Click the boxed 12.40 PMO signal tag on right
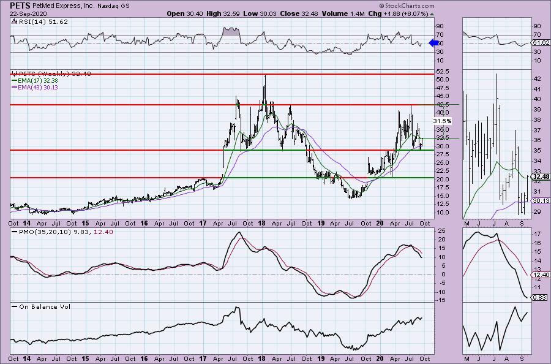This screenshot has width=551, height=364. [x=541, y=275]
